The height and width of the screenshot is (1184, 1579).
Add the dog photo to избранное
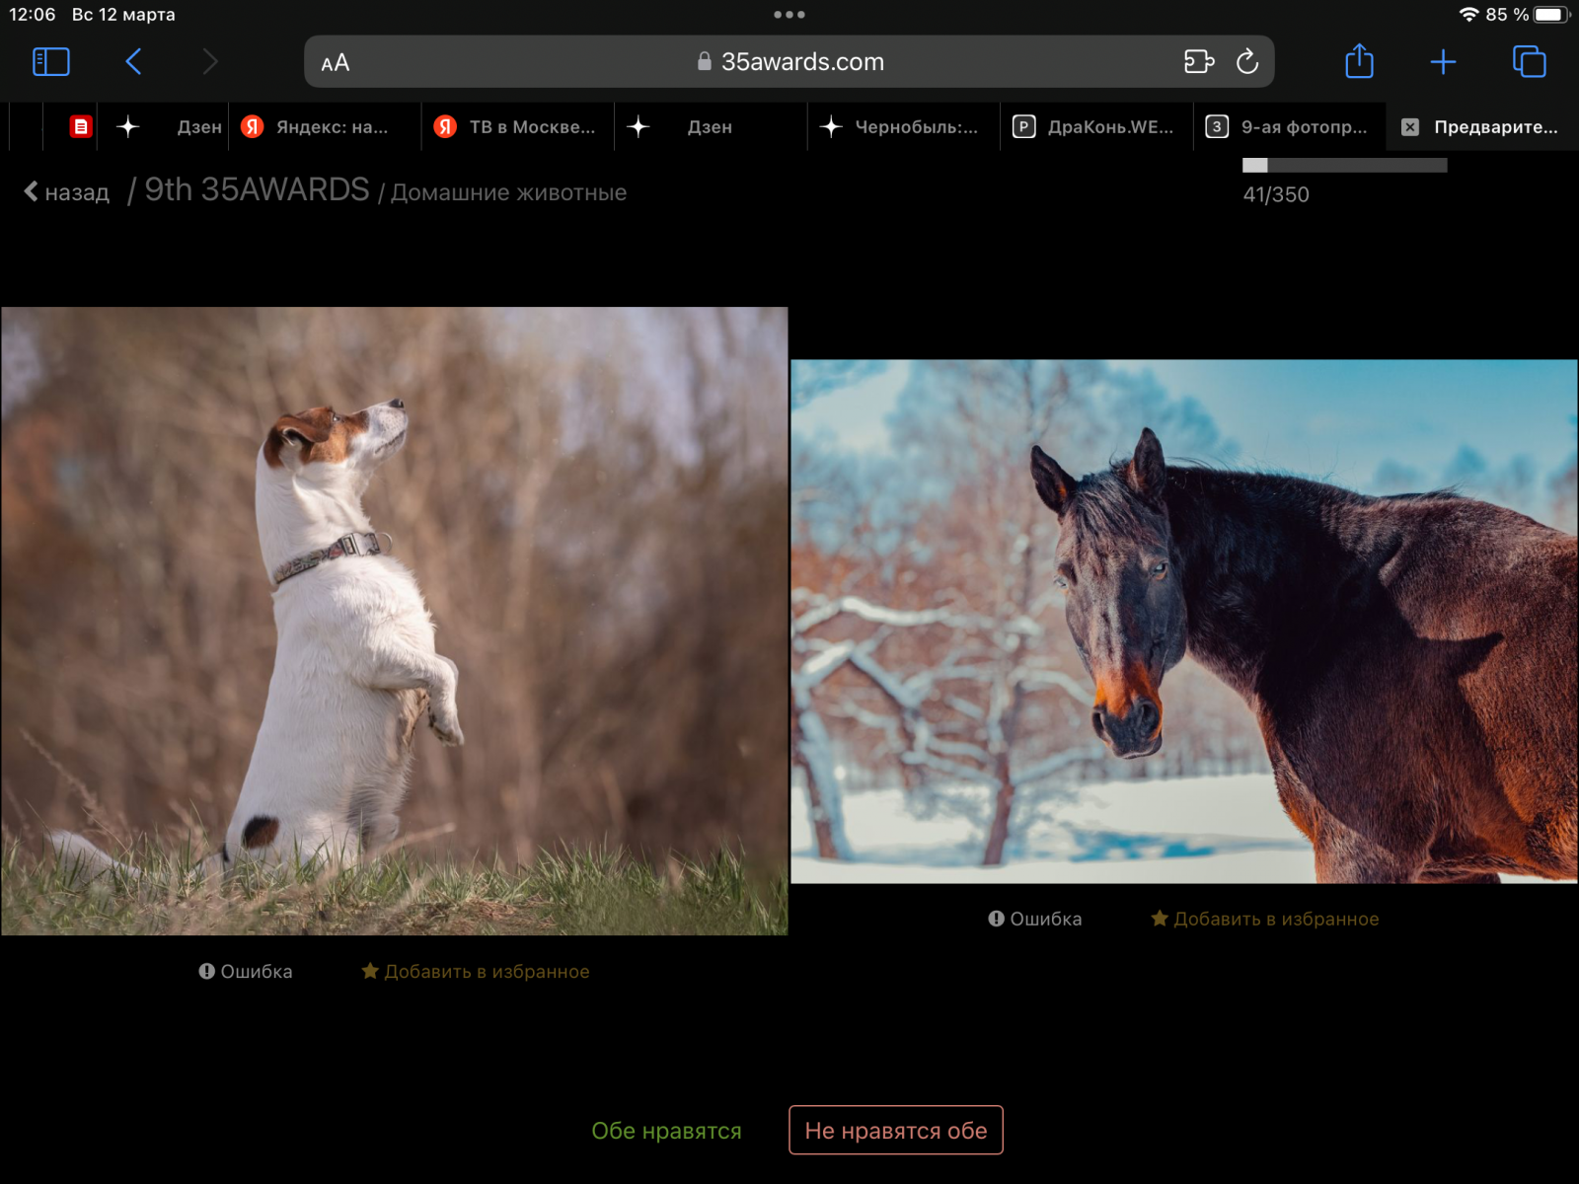[x=476, y=972]
